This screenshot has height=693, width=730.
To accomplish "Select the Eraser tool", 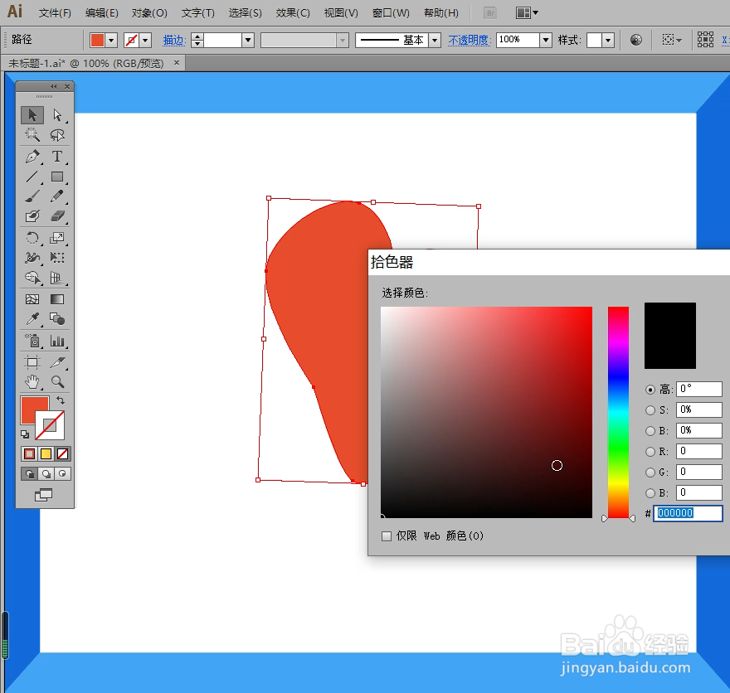I will 57,216.
